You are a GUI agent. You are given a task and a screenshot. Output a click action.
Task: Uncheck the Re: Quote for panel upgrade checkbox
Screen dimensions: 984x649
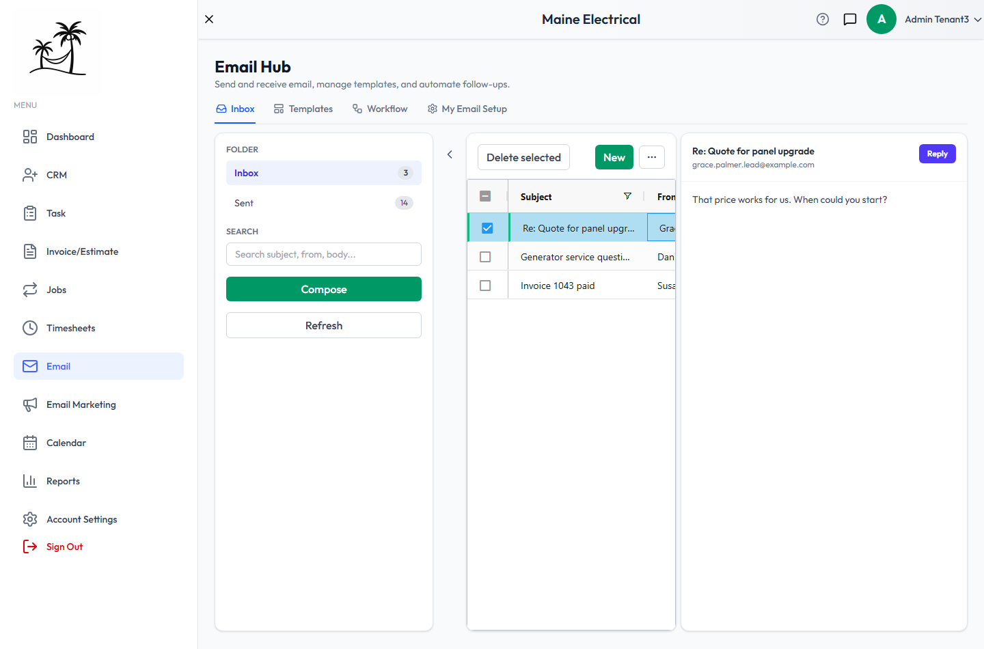pyautogui.click(x=487, y=228)
